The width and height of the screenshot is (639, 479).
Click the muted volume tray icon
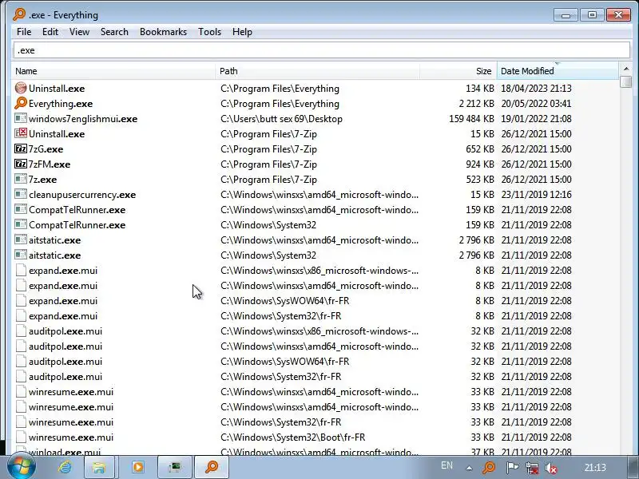pyautogui.click(x=551, y=469)
